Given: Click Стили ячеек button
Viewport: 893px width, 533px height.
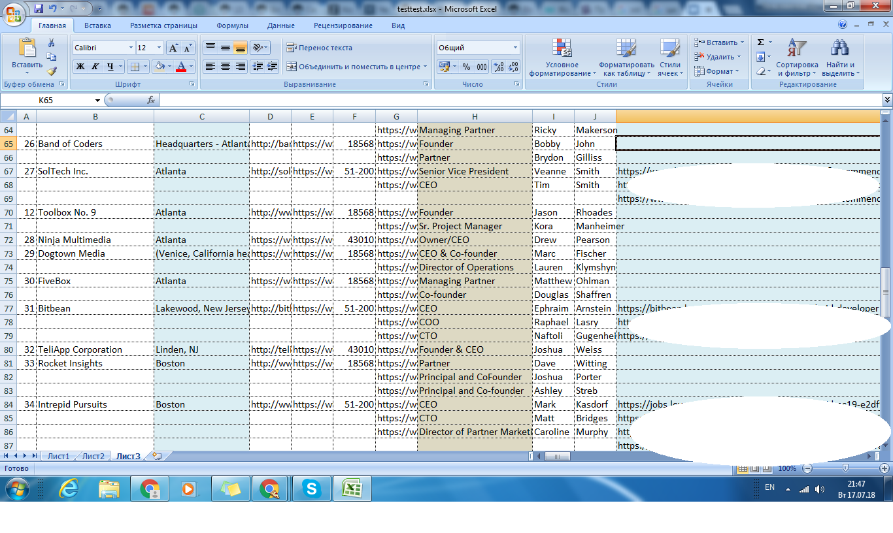Looking at the screenshot, I should tap(669, 57).
